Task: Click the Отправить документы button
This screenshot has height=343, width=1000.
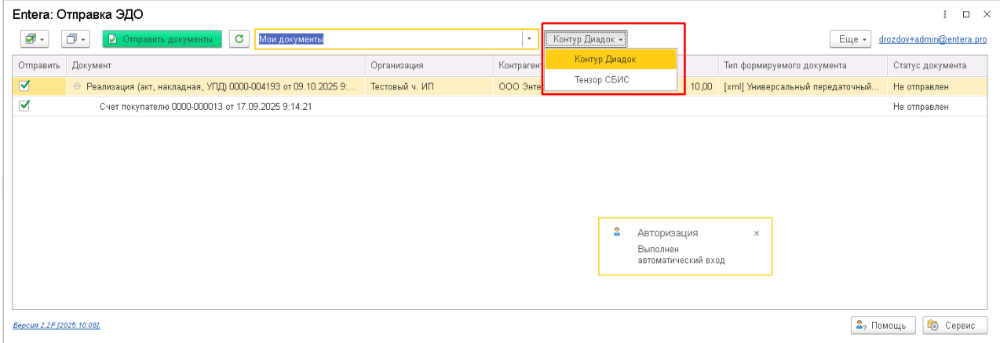Action: pyautogui.click(x=162, y=38)
